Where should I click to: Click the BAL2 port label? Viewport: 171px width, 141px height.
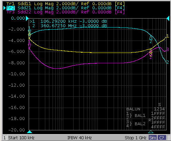click(140, 124)
